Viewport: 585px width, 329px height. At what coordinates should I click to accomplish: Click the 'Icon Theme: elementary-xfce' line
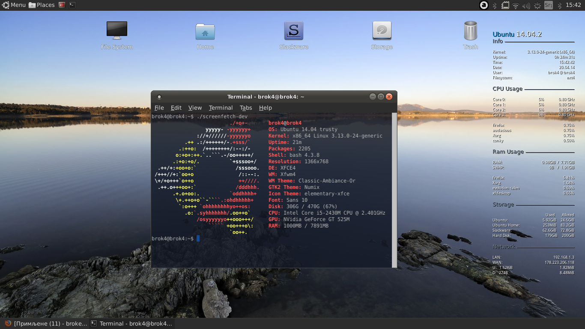pos(309,194)
